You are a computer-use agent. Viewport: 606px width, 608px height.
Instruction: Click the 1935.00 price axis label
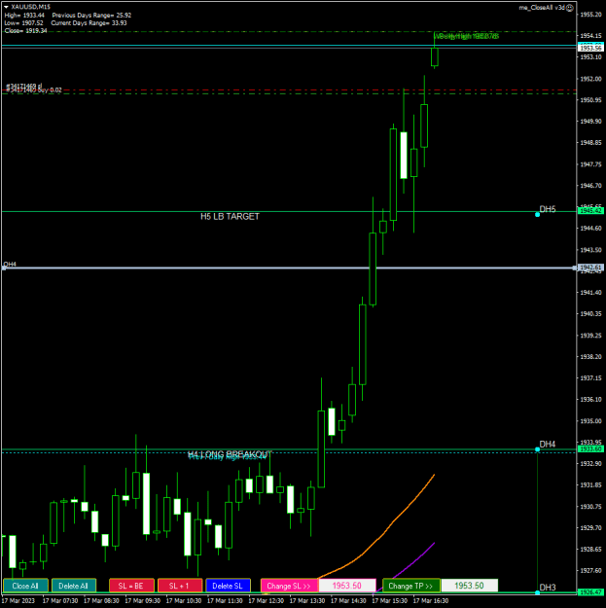(590, 420)
